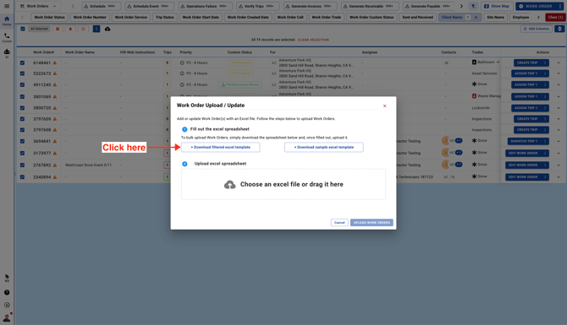Expand row 6148461 with its chevron

[x=559, y=63]
